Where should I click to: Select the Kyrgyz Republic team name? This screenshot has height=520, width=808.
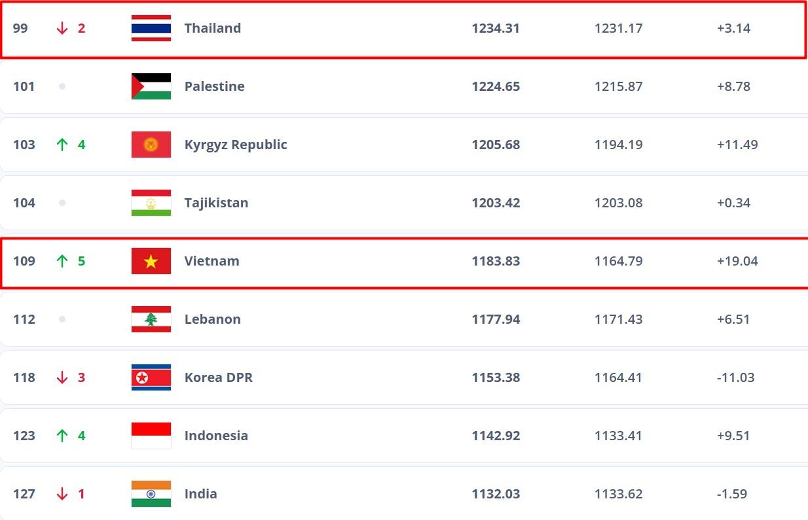236,145
